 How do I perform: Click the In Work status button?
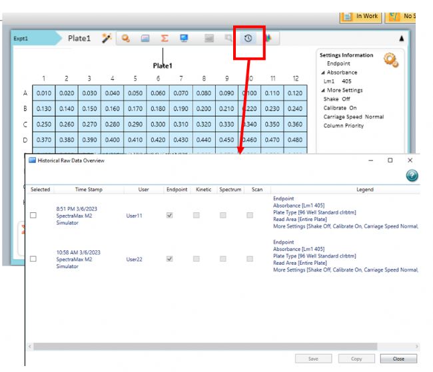(360, 16)
